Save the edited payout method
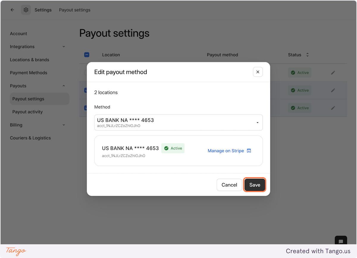This screenshot has width=357, height=258. (x=255, y=185)
